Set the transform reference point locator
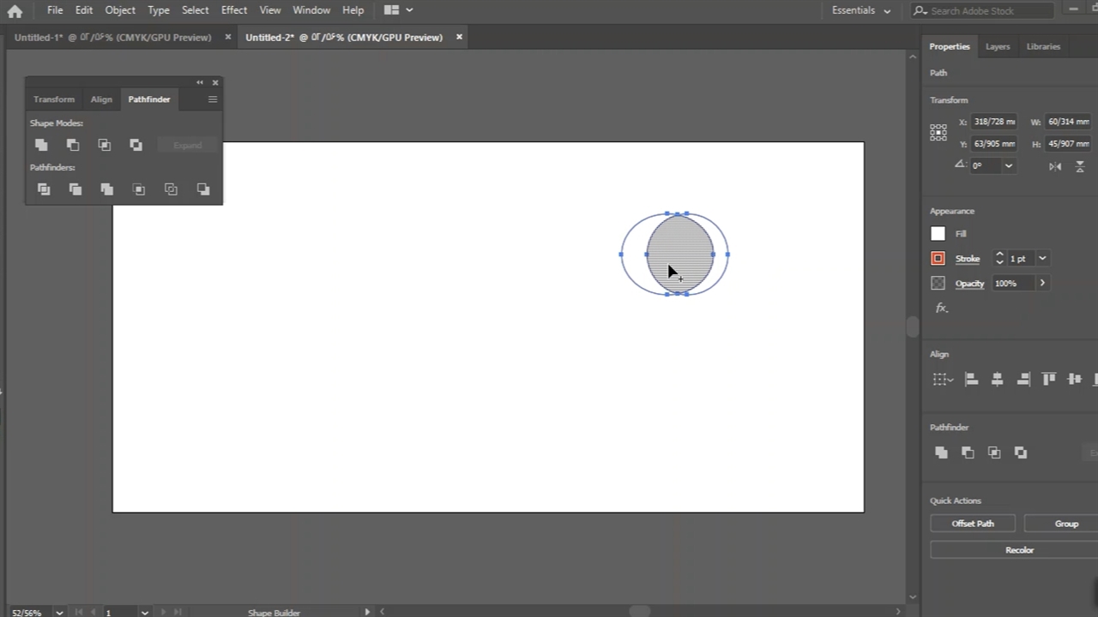 coord(938,132)
